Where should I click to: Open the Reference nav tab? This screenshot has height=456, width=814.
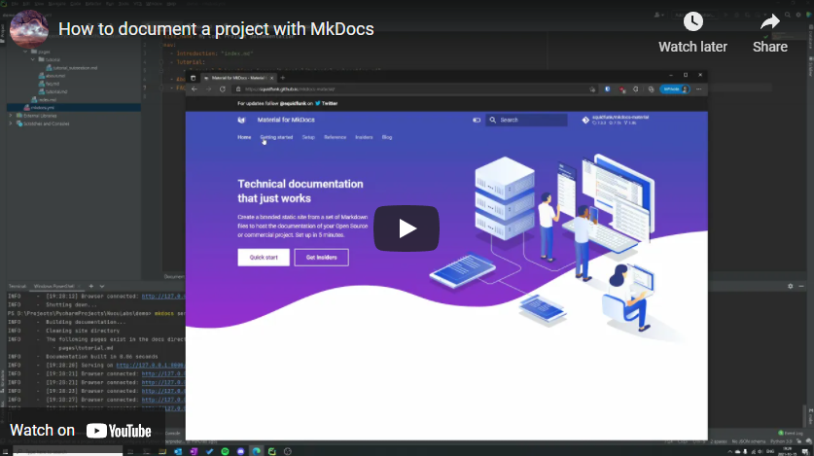(x=335, y=137)
